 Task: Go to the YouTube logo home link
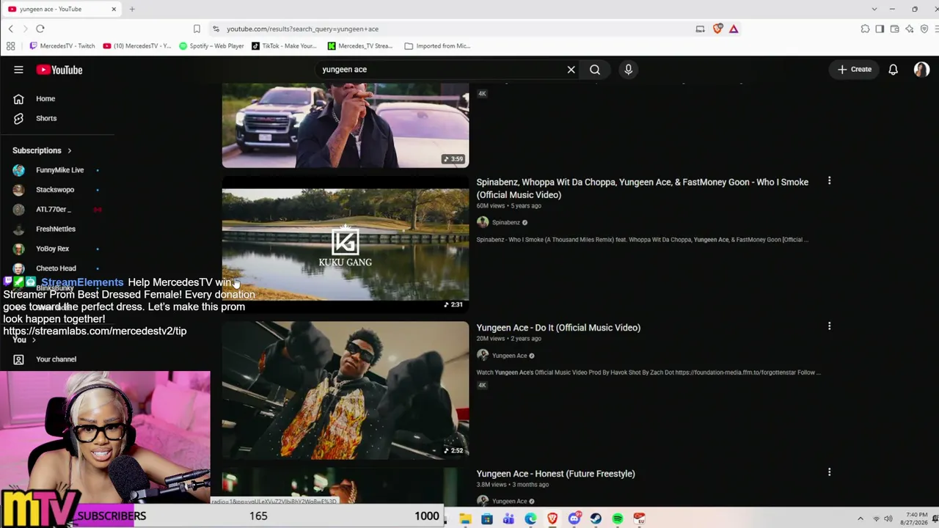tap(59, 70)
